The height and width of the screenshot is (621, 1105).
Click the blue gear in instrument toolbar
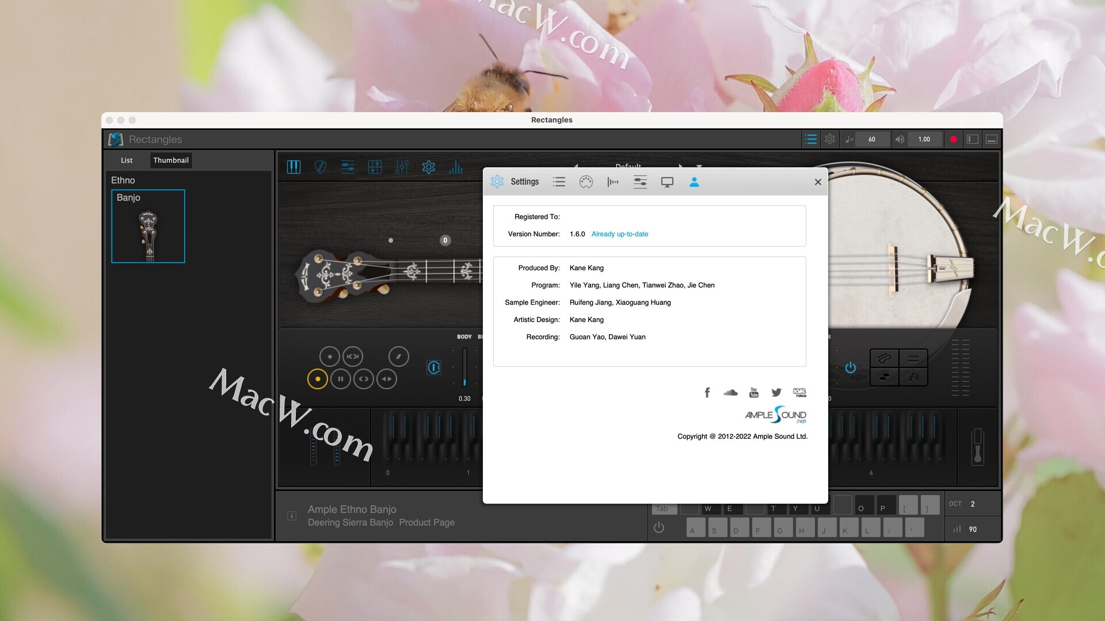click(x=429, y=167)
